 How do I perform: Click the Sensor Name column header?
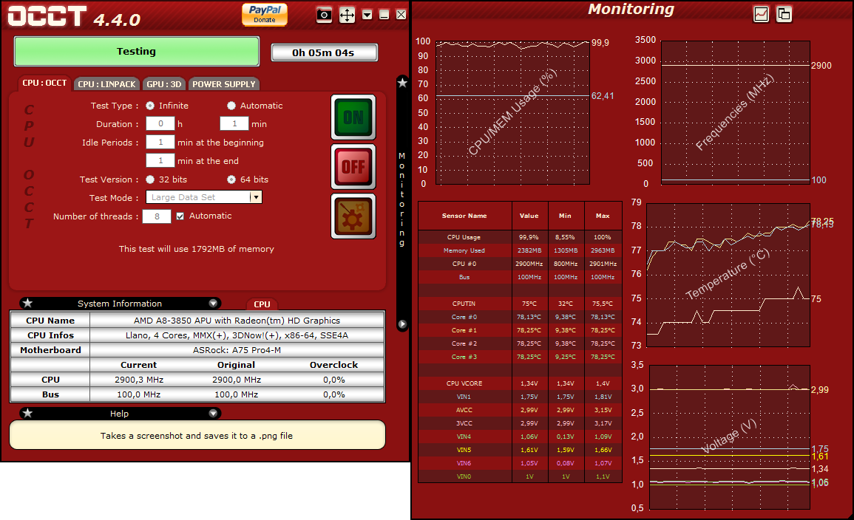pyautogui.click(x=464, y=216)
